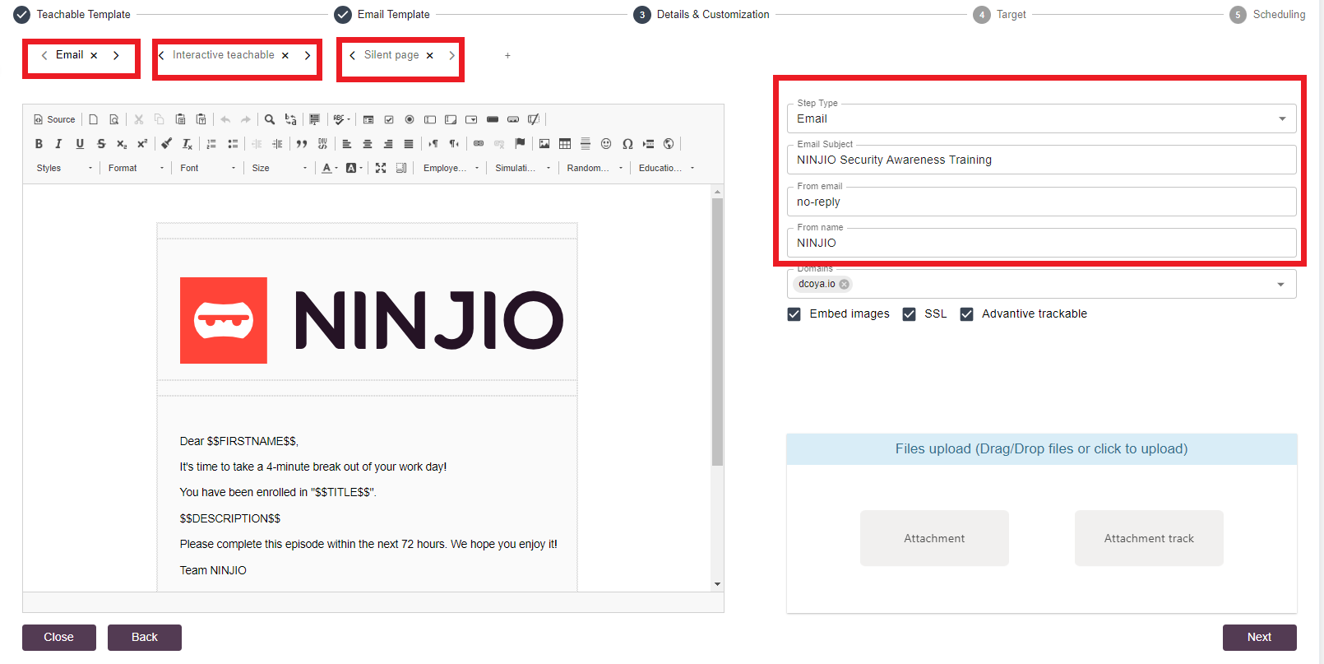The width and height of the screenshot is (1324, 664).
Task: Switch to the Interactive teachable tab
Action: pos(223,55)
